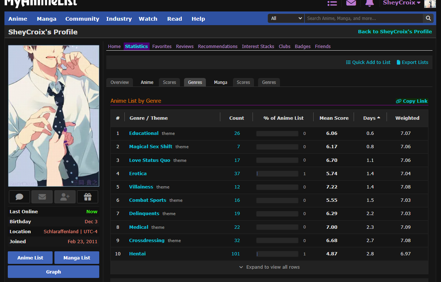
Task: Open the Delinquents theme link
Action: (144, 213)
